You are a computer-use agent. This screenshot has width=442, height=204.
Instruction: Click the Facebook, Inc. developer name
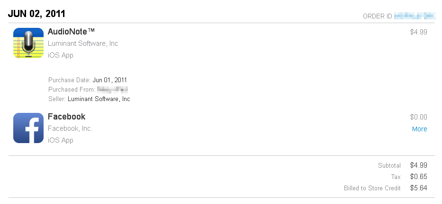(71, 128)
